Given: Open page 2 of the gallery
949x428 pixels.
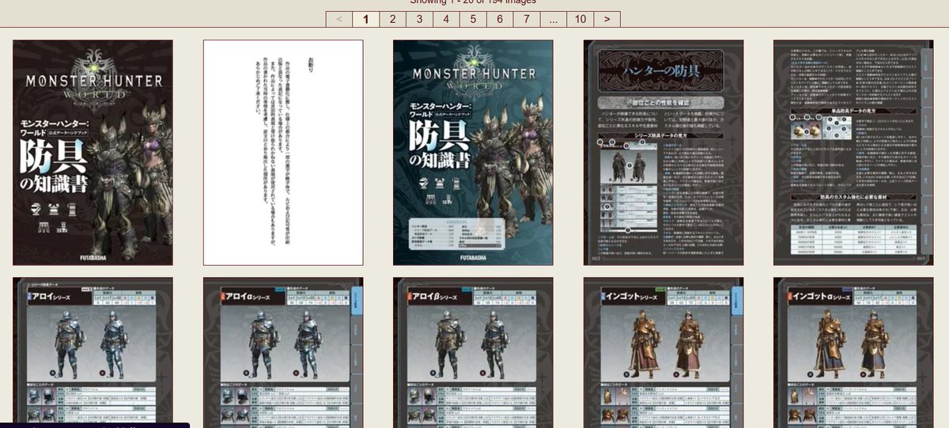Looking at the screenshot, I should (x=392, y=19).
